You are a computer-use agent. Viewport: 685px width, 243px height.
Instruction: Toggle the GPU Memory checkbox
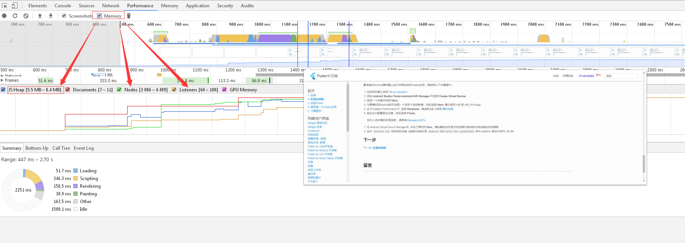(224, 89)
